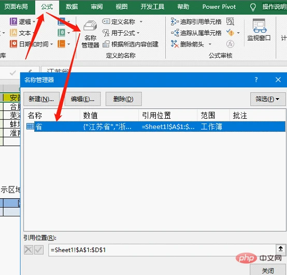Open the Text functions icon
The width and height of the screenshot is (287, 275).
point(13,33)
